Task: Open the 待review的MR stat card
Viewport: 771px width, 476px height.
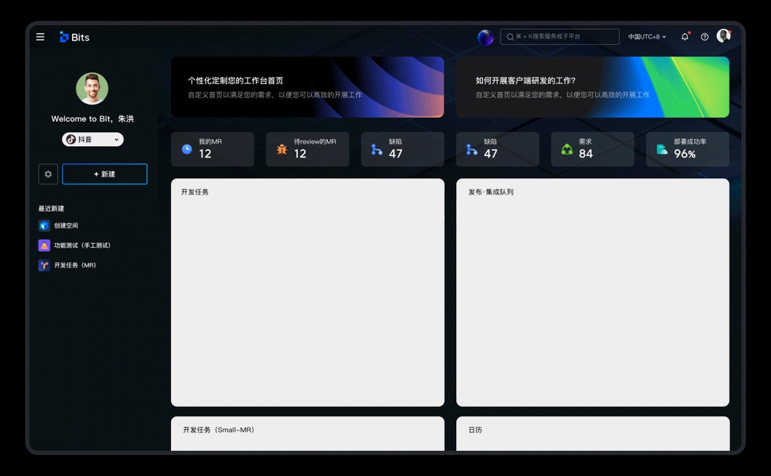Action: 307,149
